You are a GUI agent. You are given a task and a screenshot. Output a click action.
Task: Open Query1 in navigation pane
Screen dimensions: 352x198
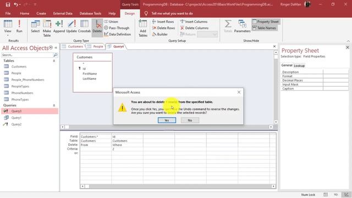16,118
